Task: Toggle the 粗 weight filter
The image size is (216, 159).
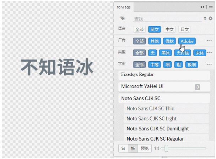Action: click(178, 65)
